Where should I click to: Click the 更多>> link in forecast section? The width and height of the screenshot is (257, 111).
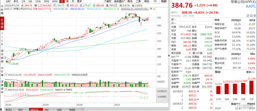(250, 72)
